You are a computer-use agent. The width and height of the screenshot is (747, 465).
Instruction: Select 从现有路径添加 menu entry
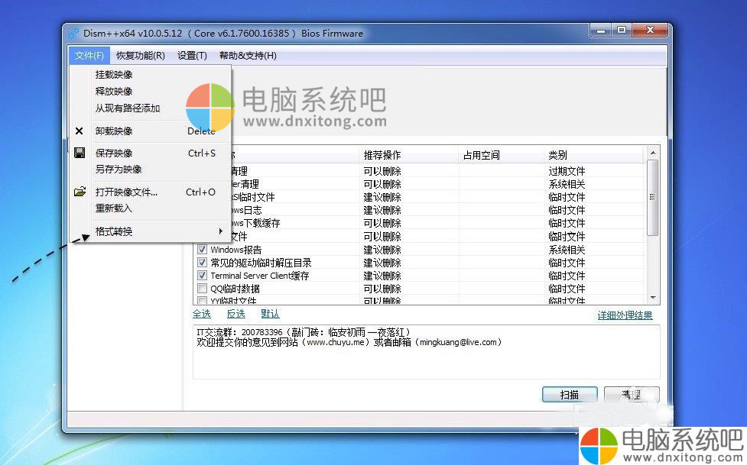(128, 108)
